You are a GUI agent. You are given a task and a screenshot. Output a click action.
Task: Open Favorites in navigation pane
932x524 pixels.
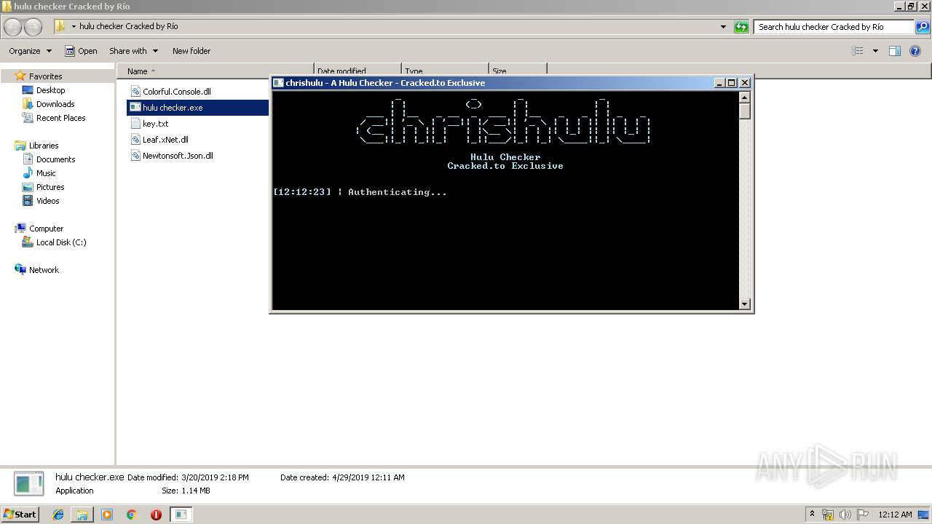pos(45,76)
